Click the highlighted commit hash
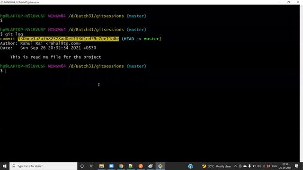 pos(68,39)
